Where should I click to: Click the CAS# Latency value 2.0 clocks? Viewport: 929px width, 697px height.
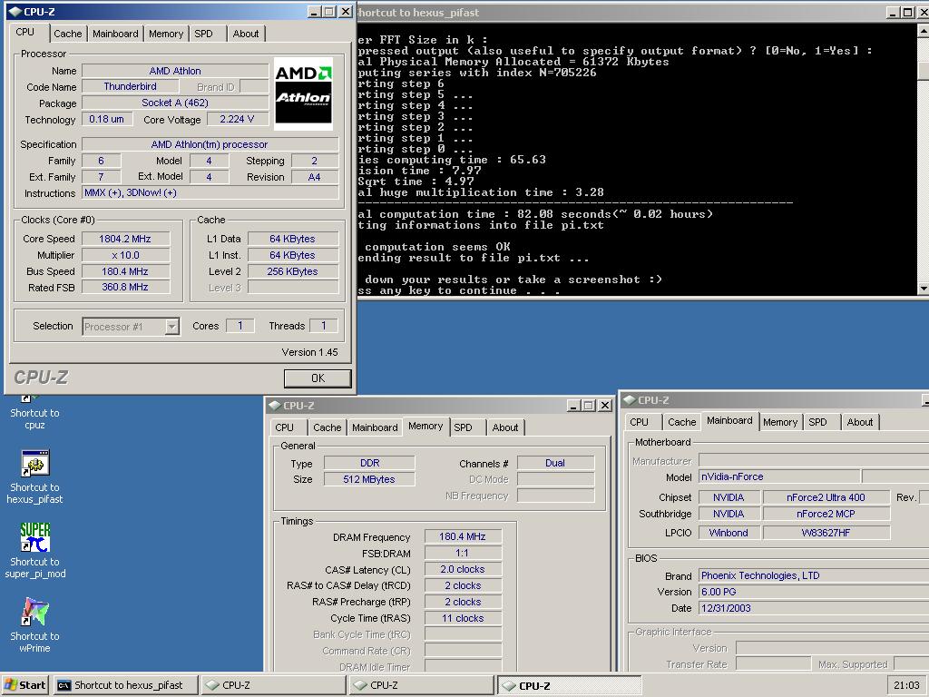coord(463,569)
